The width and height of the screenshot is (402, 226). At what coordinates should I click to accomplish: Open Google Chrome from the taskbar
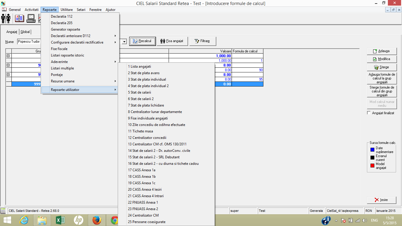coord(114,220)
